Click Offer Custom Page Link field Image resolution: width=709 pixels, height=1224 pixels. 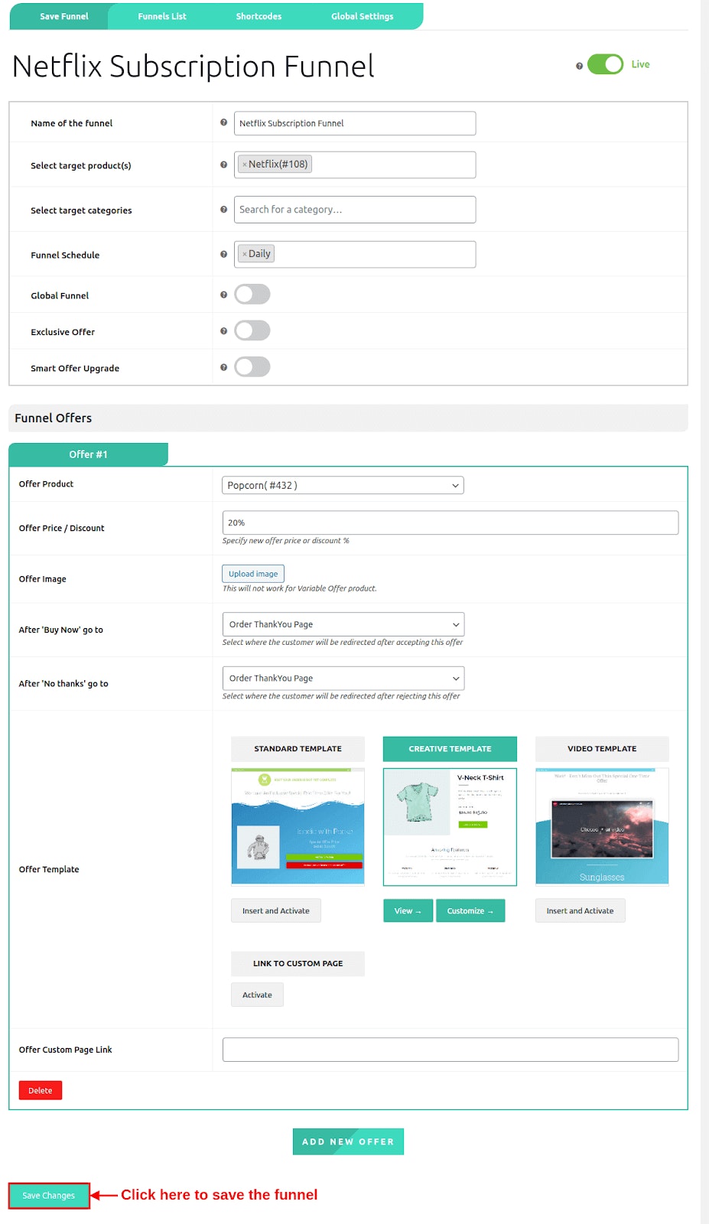[450, 1050]
